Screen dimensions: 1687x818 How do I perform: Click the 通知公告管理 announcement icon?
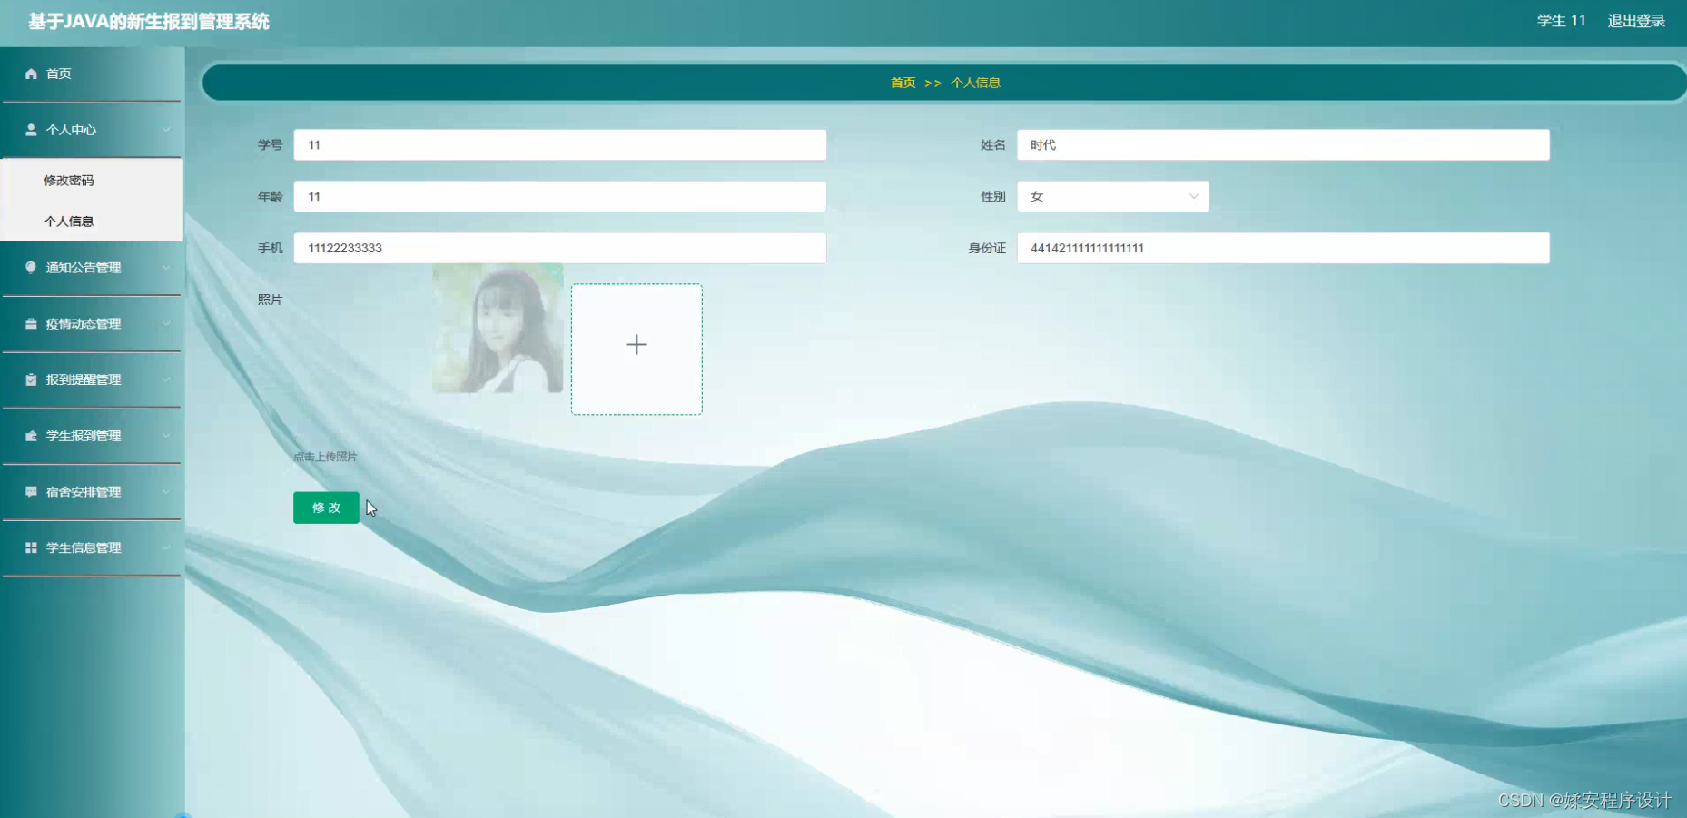pyautogui.click(x=30, y=267)
